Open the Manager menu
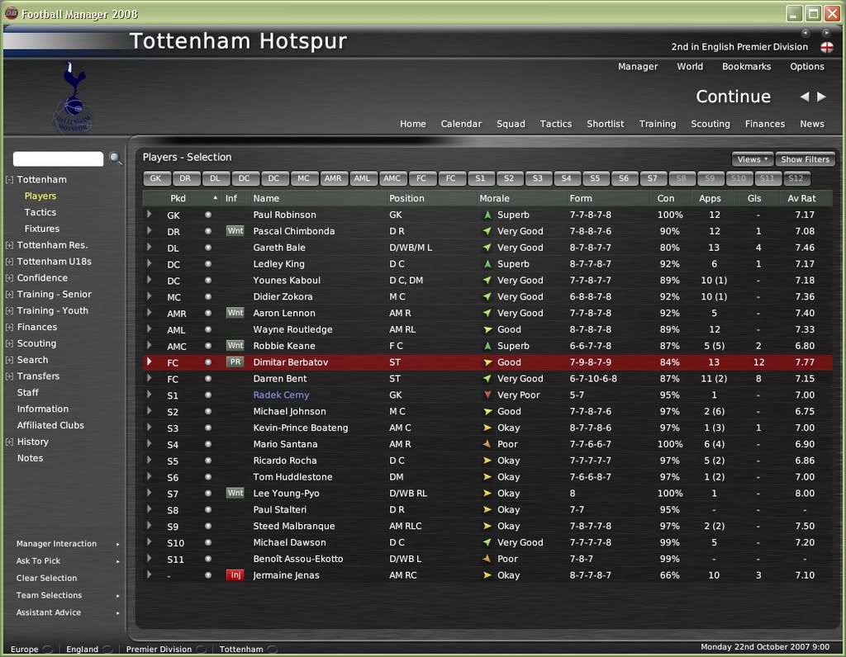This screenshot has width=846, height=657. [638, 66]
